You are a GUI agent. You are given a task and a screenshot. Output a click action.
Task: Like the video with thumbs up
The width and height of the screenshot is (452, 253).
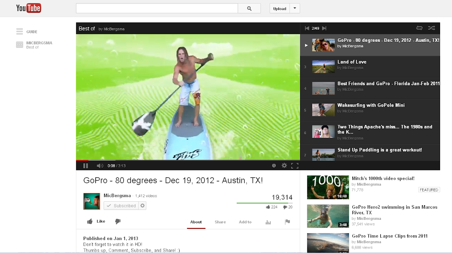(x=96, y=221)
